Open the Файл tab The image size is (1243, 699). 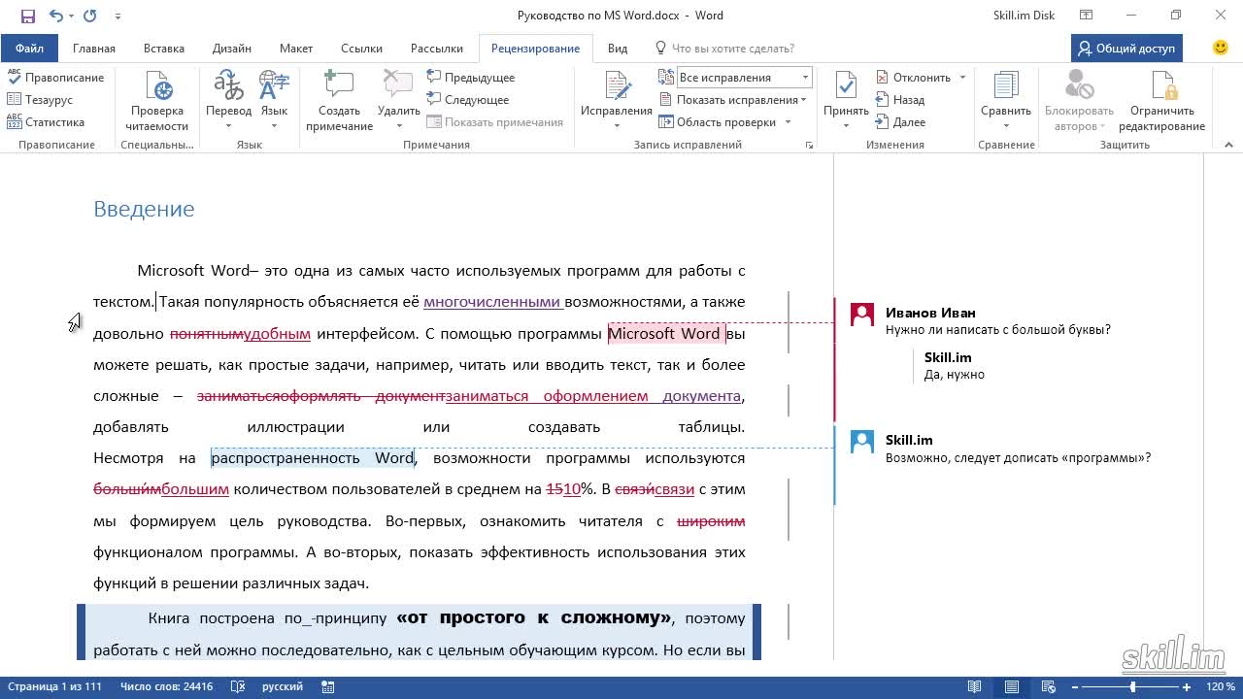pyautogui.click(x=29, y=49)
